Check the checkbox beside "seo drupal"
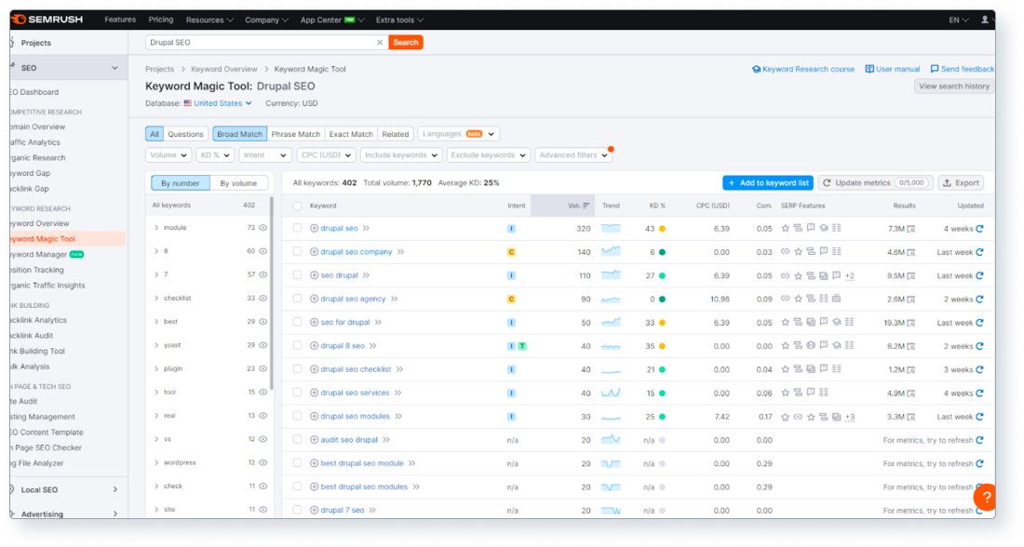Viewport: 1024px width, 547px height. click(x=298, y=275)
